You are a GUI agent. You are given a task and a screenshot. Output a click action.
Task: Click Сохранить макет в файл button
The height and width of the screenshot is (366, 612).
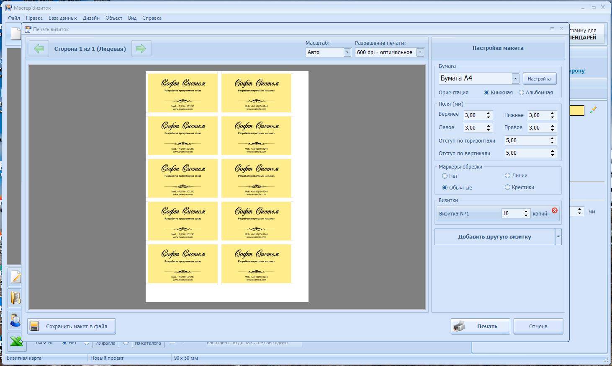pos(72,326)
